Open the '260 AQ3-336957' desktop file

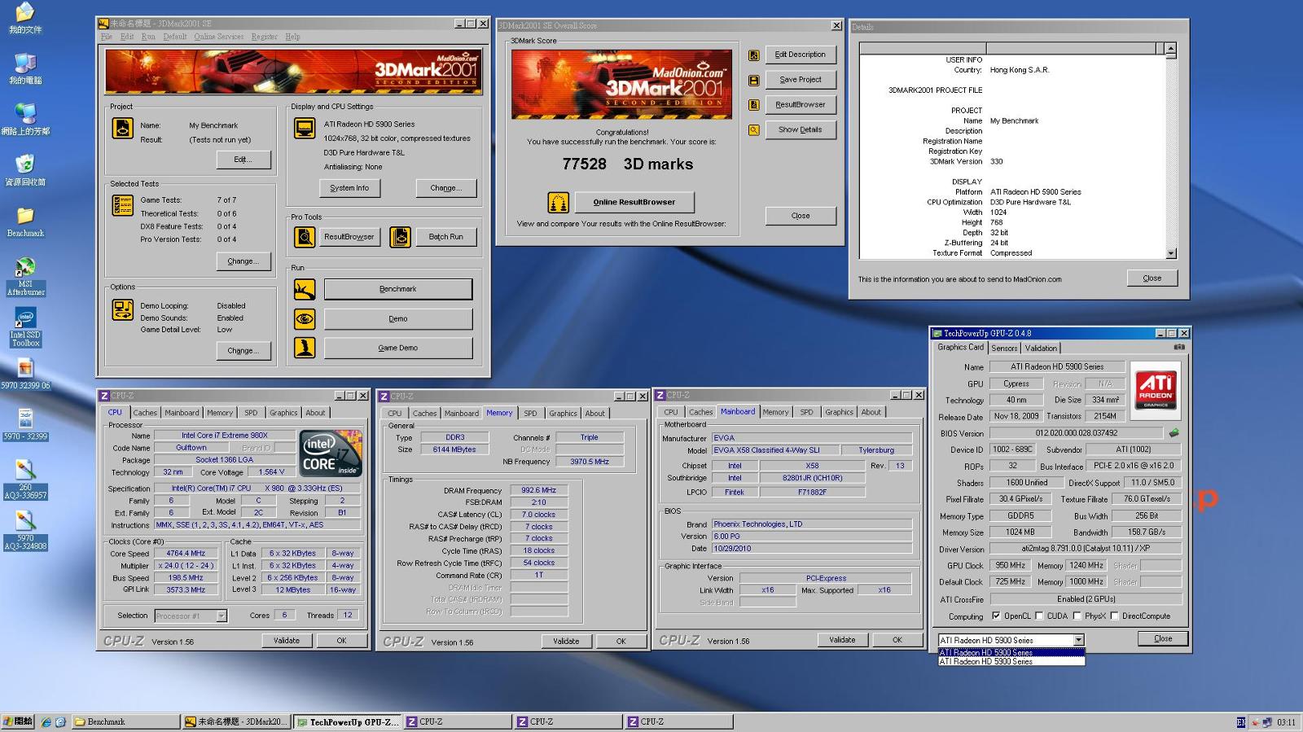(25, 480)
